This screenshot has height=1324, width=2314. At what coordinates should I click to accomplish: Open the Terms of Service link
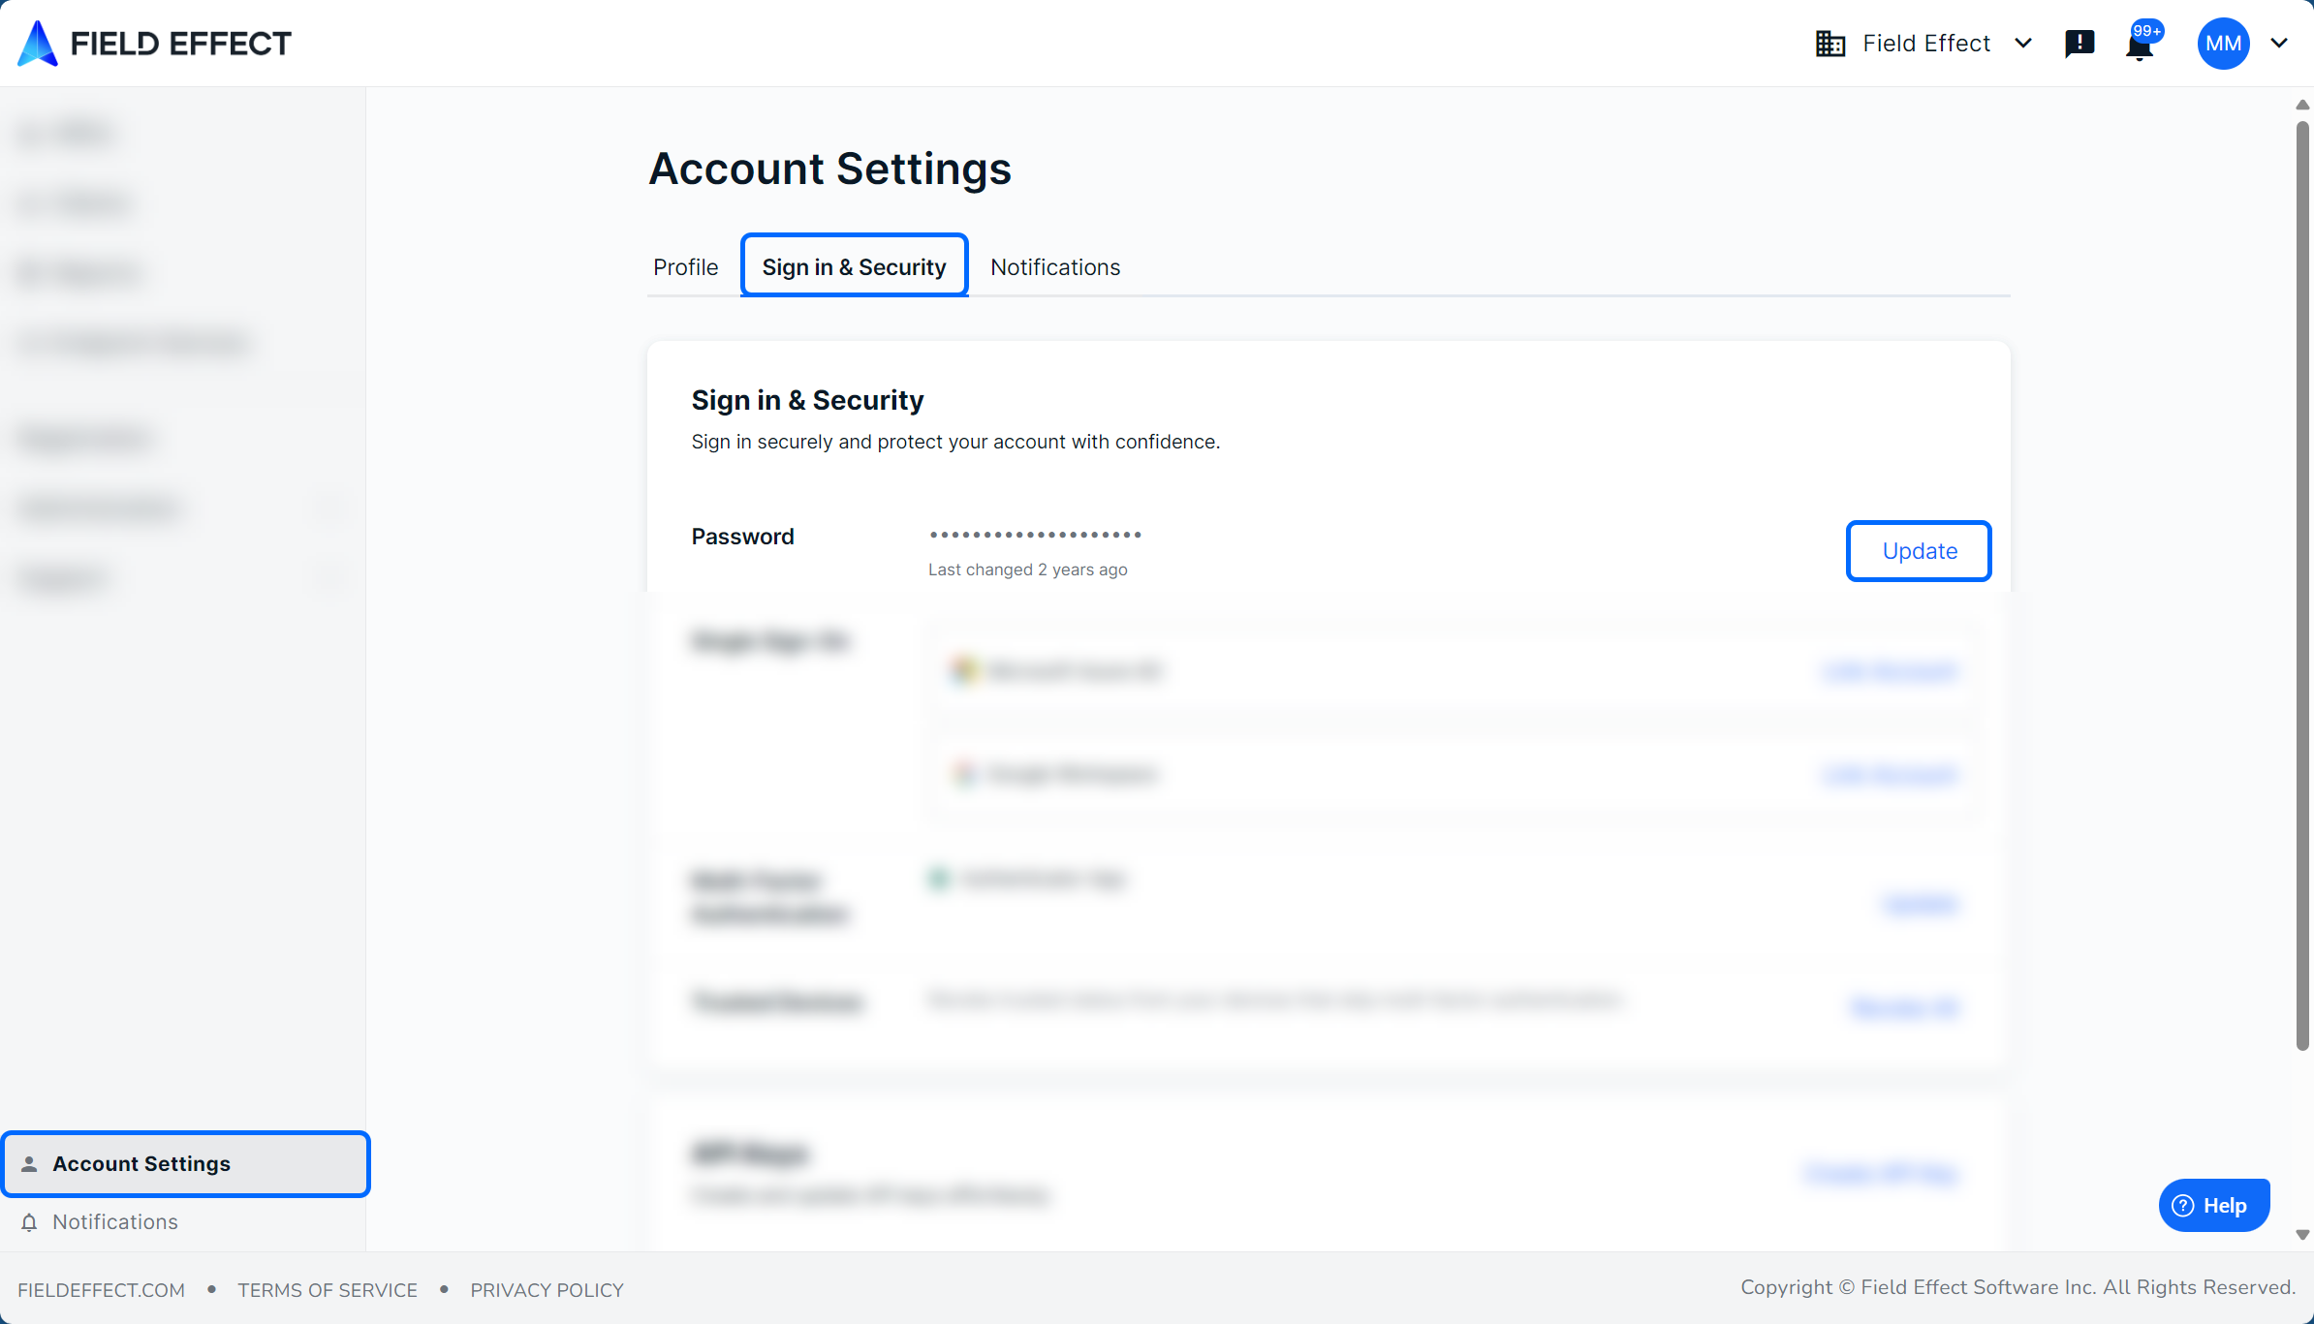328,1290
